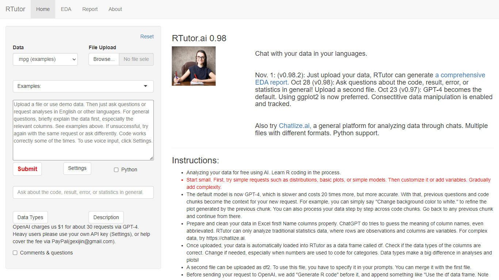
Task: Click the Browse... file upload button
Action: tap(104, 59)
